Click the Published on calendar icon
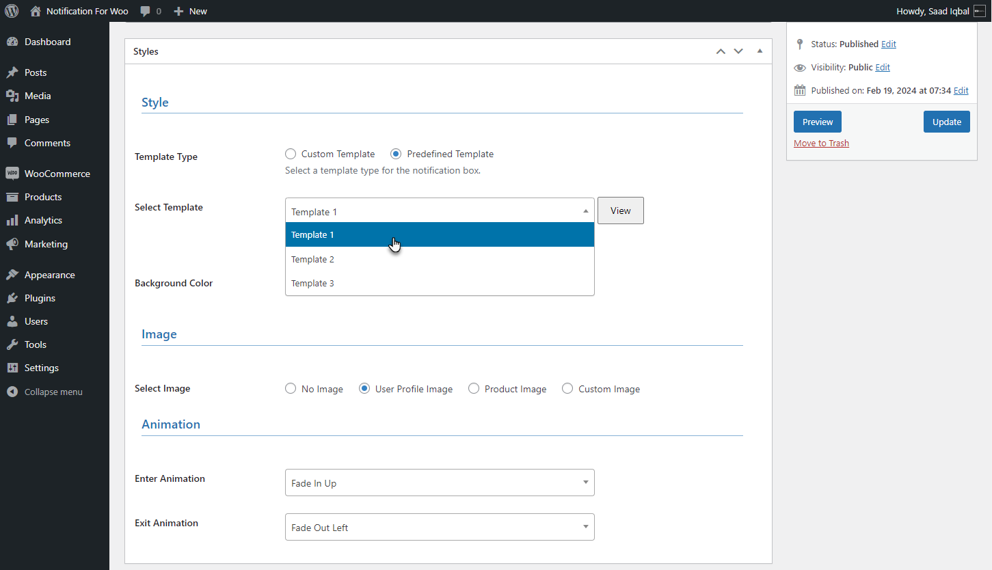 point(800,90)
